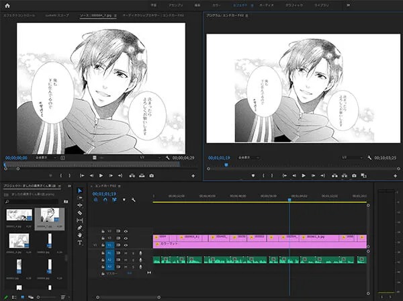This screenshot has width=403, height=301.
Task: Open Program monitor zoom level dropdown
Action: click(249, 158)
